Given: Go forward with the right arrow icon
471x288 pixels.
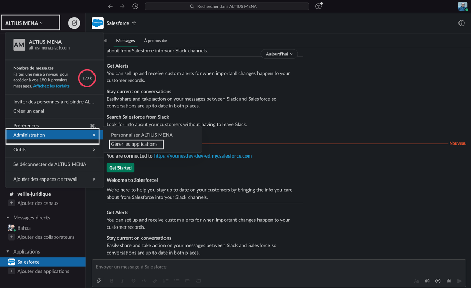Looking at the screenshot, I should [x=122, y=6].
